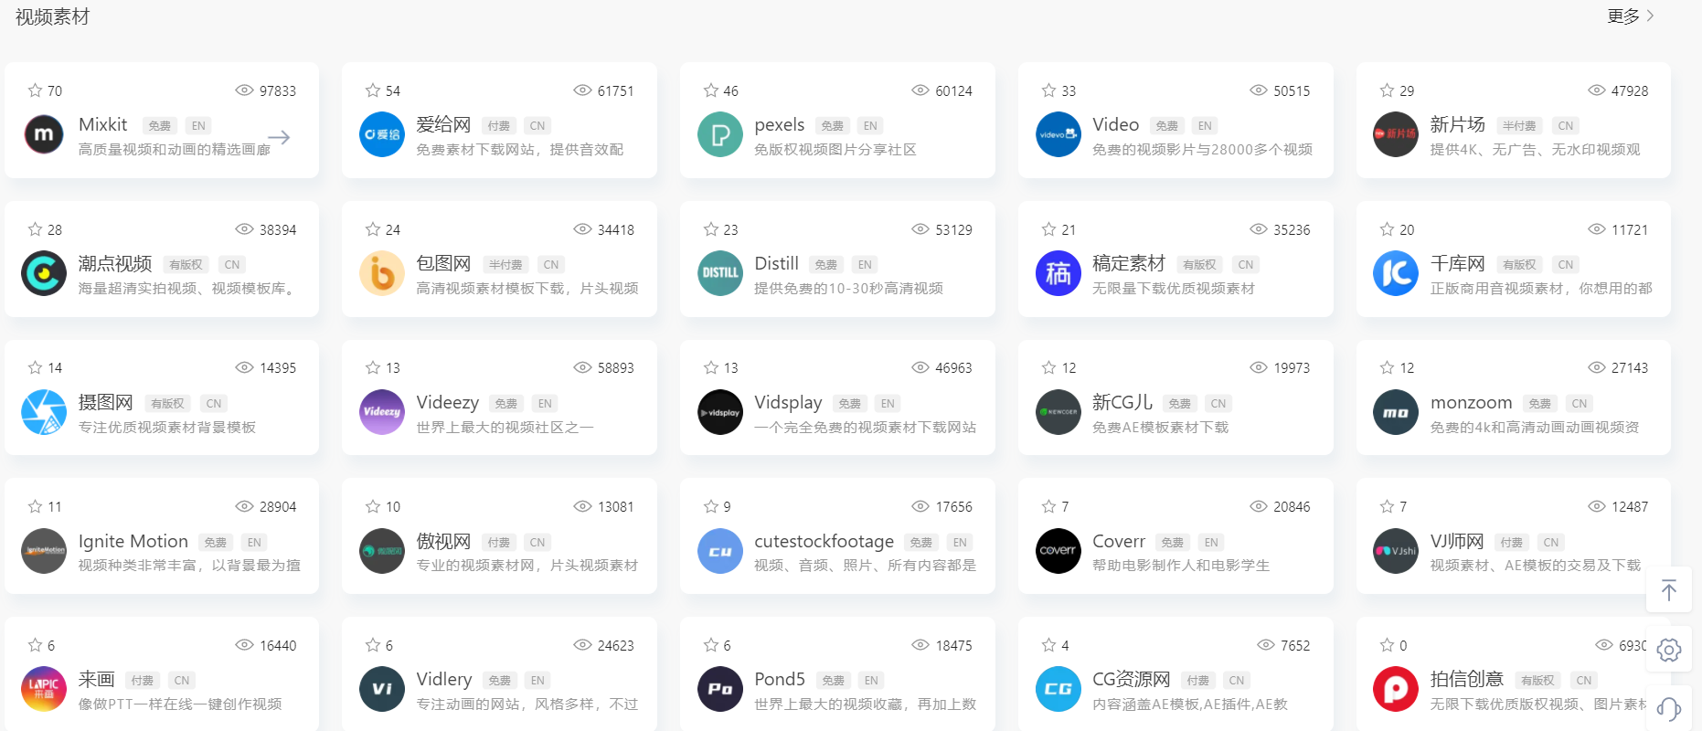Expand more video resources via 更多
This screenshot has width=1702, height=731.
(x=1631, y=16)
